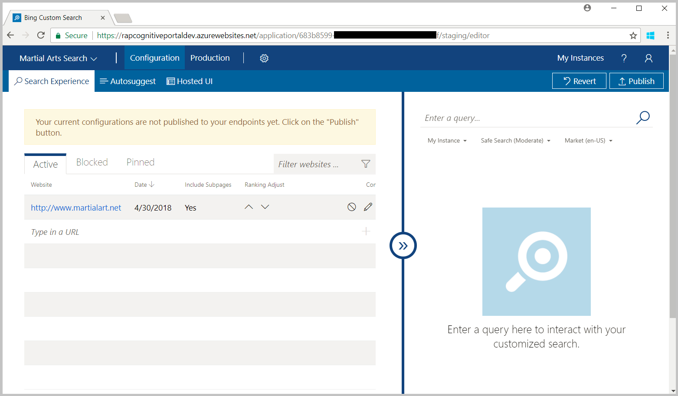This screenshot has width=678, height=396.
Task: Click the help question mark icon
Action: 624,58
